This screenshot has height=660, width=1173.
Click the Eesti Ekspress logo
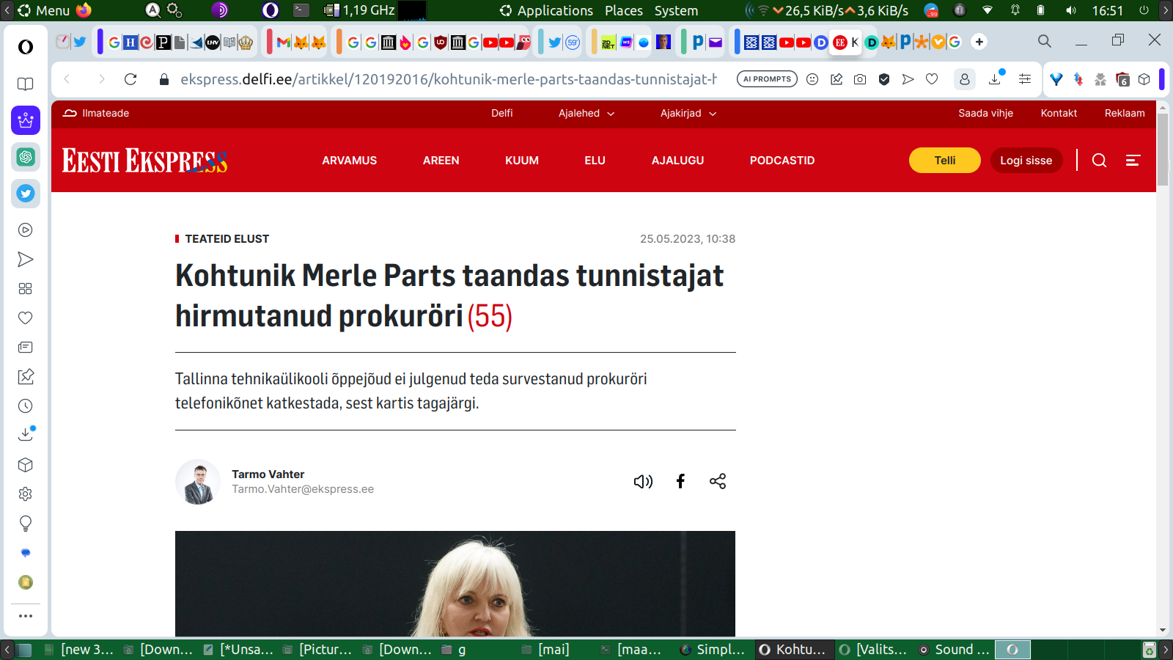pyautogui.click(x=145, y=161)
